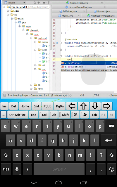
Task: Collapse the backend folder tree node
Action: (31, 38)
